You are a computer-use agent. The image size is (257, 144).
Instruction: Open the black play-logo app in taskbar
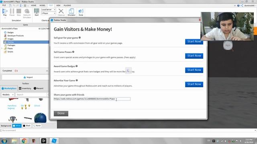[44, 141]
